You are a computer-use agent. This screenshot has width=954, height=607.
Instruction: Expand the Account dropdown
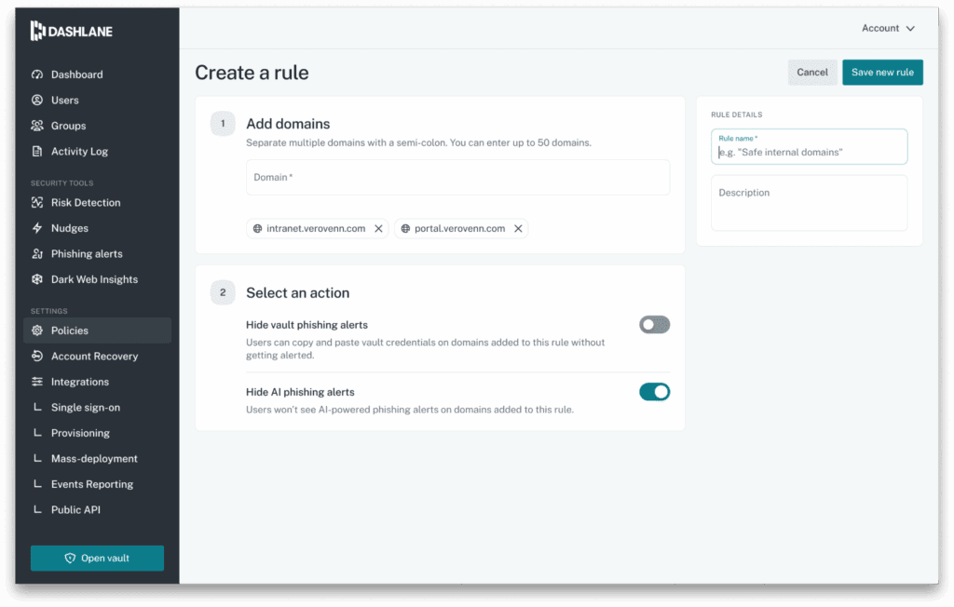pyautogui.click(x=887, y=28)
